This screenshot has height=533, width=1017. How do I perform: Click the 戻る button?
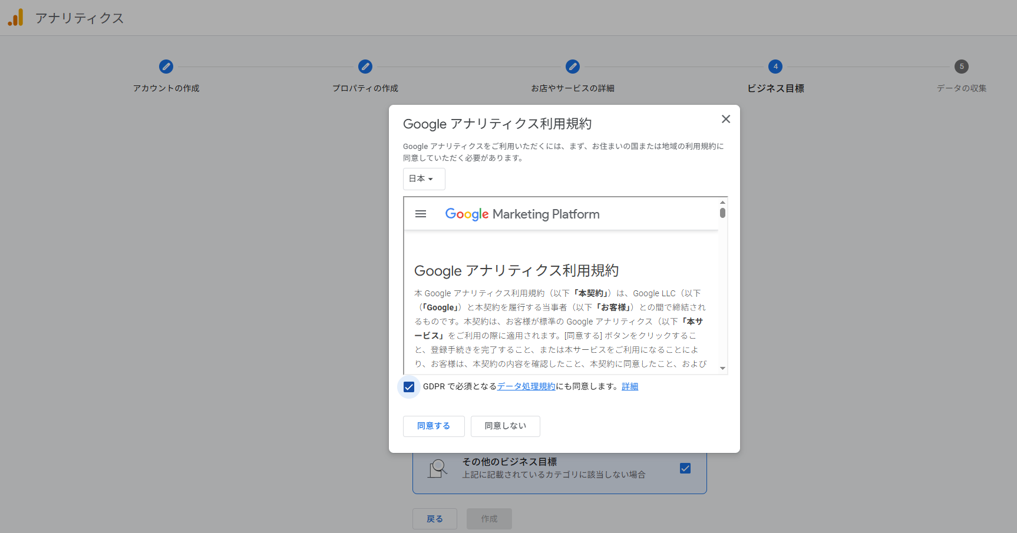pyautogui.click(x=435, y=519)
